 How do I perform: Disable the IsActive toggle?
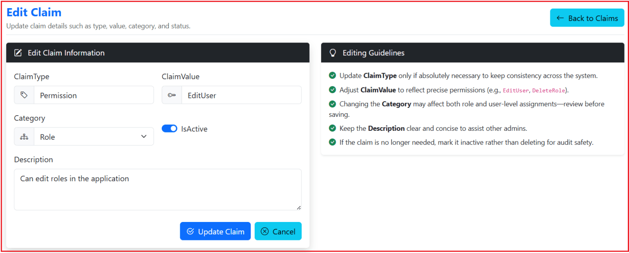click(169, 128)
